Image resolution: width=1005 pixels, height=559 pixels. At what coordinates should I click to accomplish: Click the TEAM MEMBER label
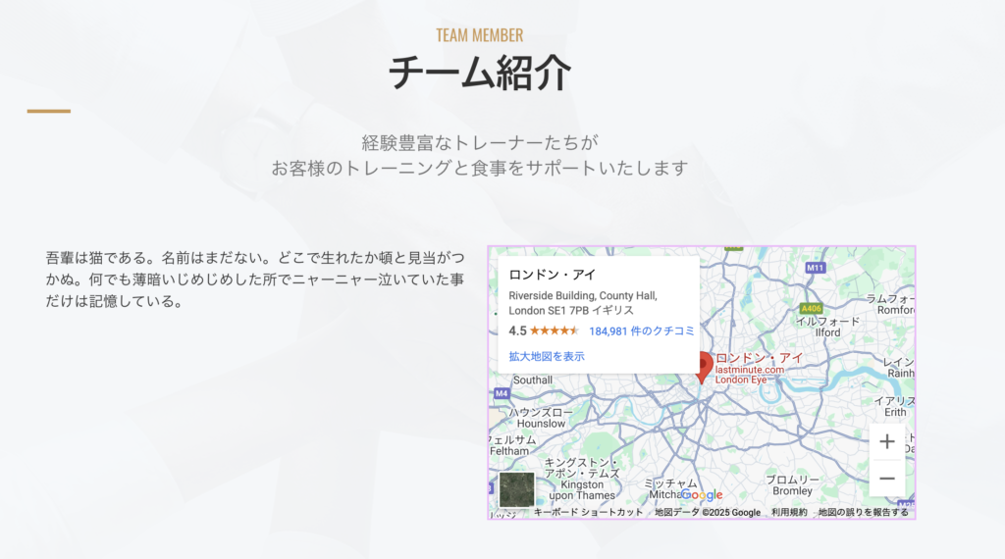tap(479, 35)
